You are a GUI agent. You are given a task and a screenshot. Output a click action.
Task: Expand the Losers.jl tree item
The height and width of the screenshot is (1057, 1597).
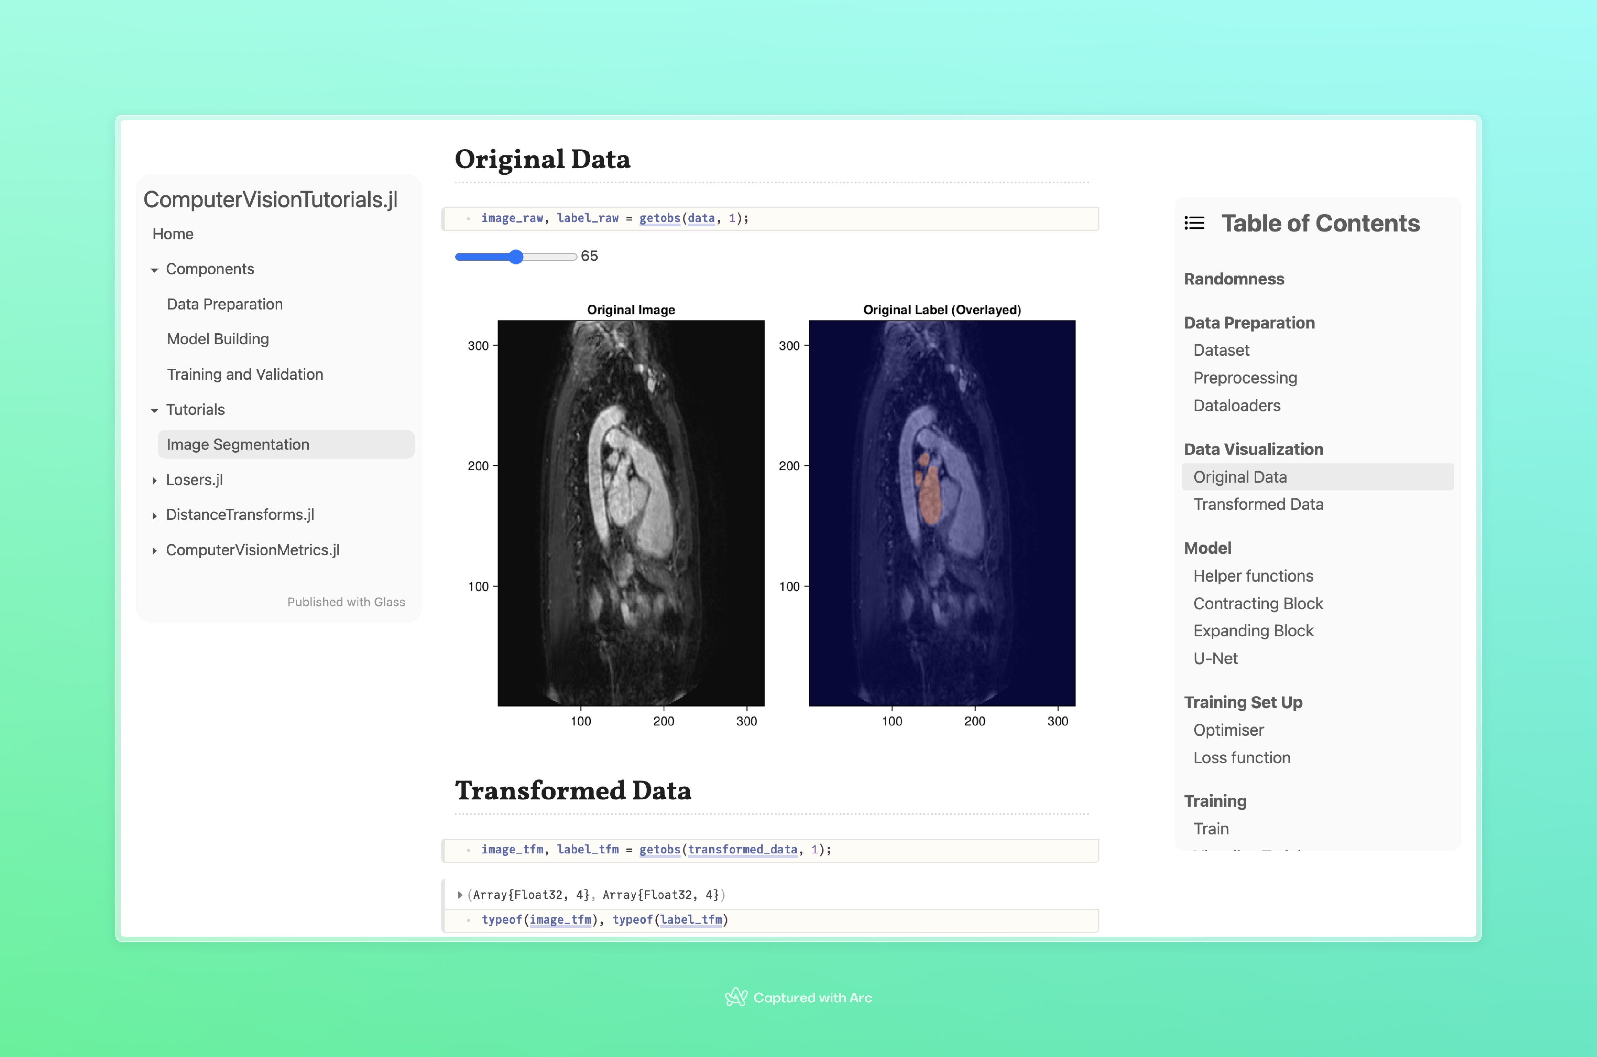pyautogui.click(x=154, y=481)
